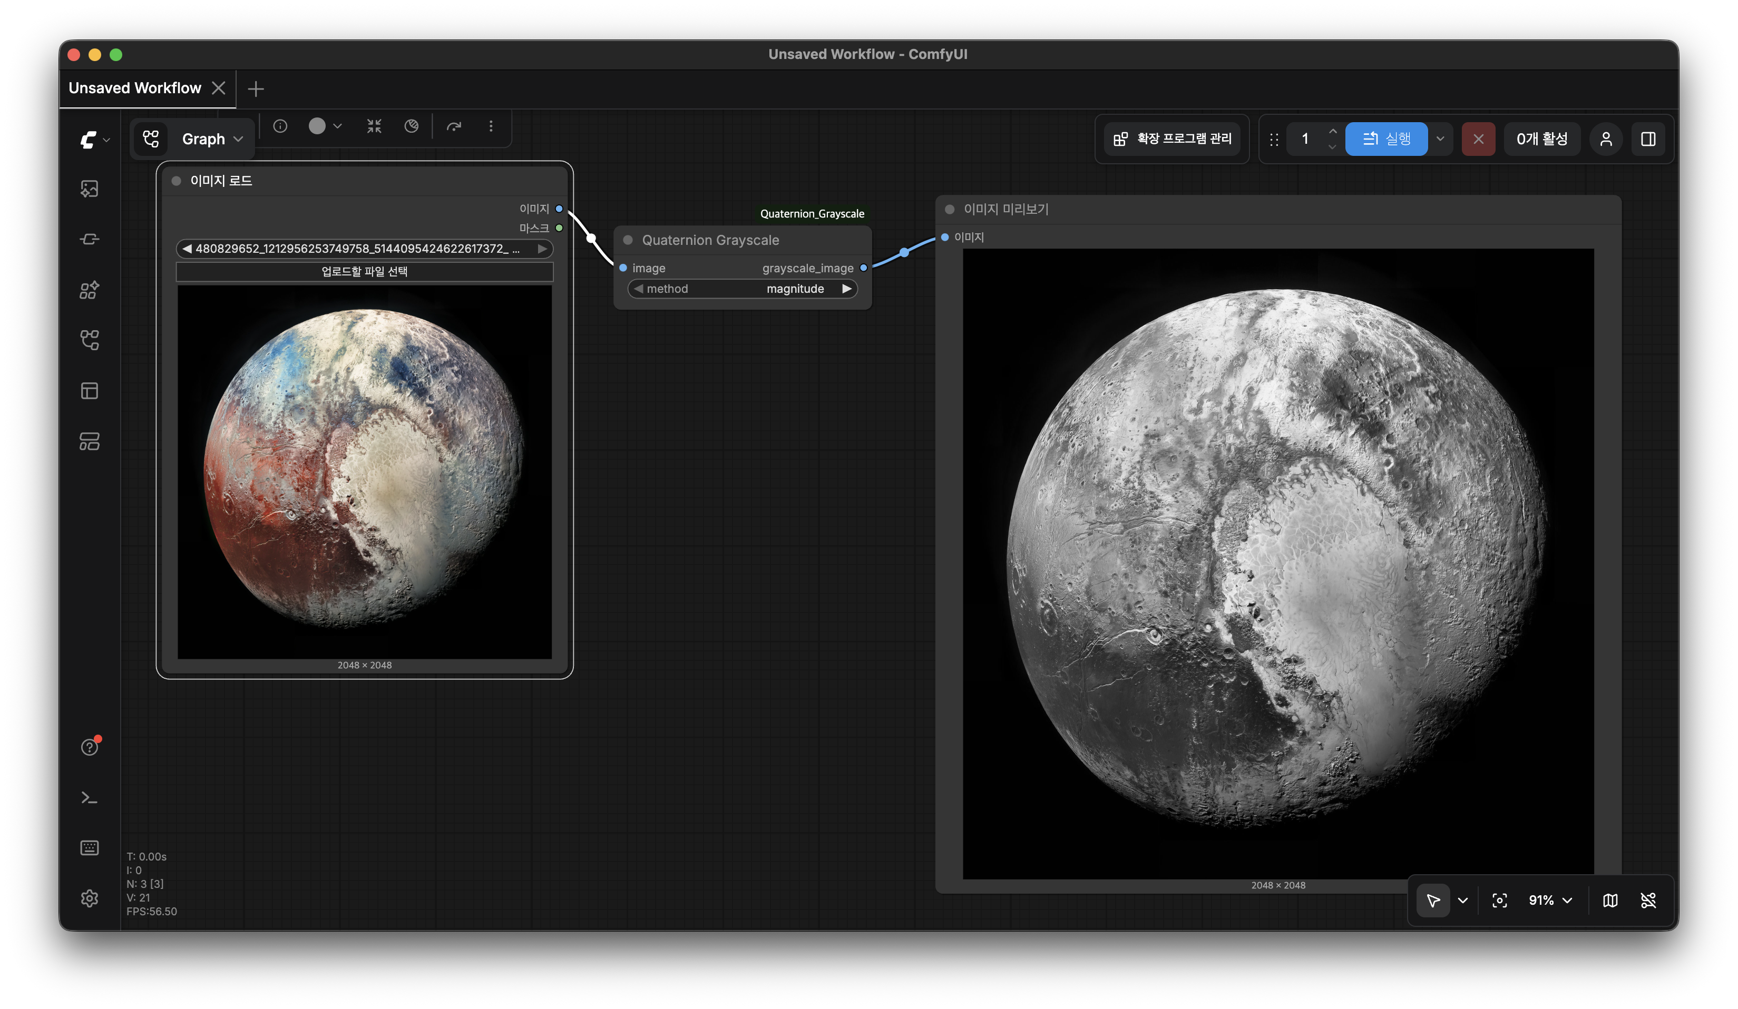Open the 확장 프로그램 관리 manager button
Screen dimensions: 1738x1009
pyautogui.click(x=1173, y=139)
